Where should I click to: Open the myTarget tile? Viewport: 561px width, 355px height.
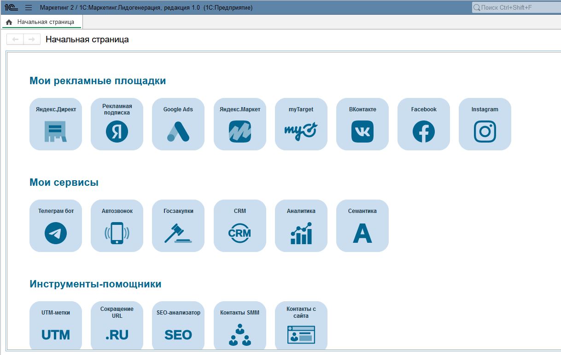301,124
